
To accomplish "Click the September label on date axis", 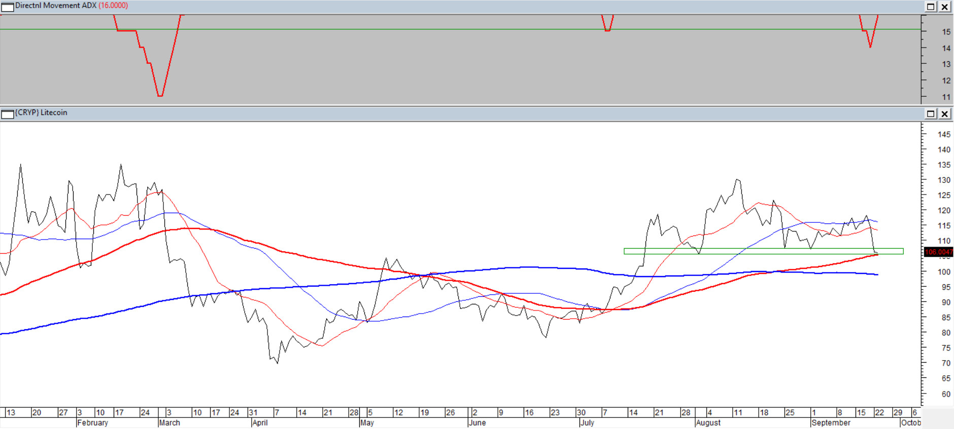I will pyautogui.click(x=831, y=422).
